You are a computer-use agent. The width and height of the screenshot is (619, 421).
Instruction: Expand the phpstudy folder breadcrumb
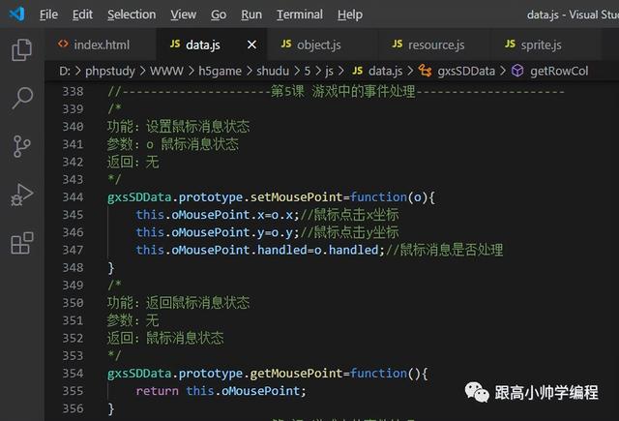click(108, 71)
